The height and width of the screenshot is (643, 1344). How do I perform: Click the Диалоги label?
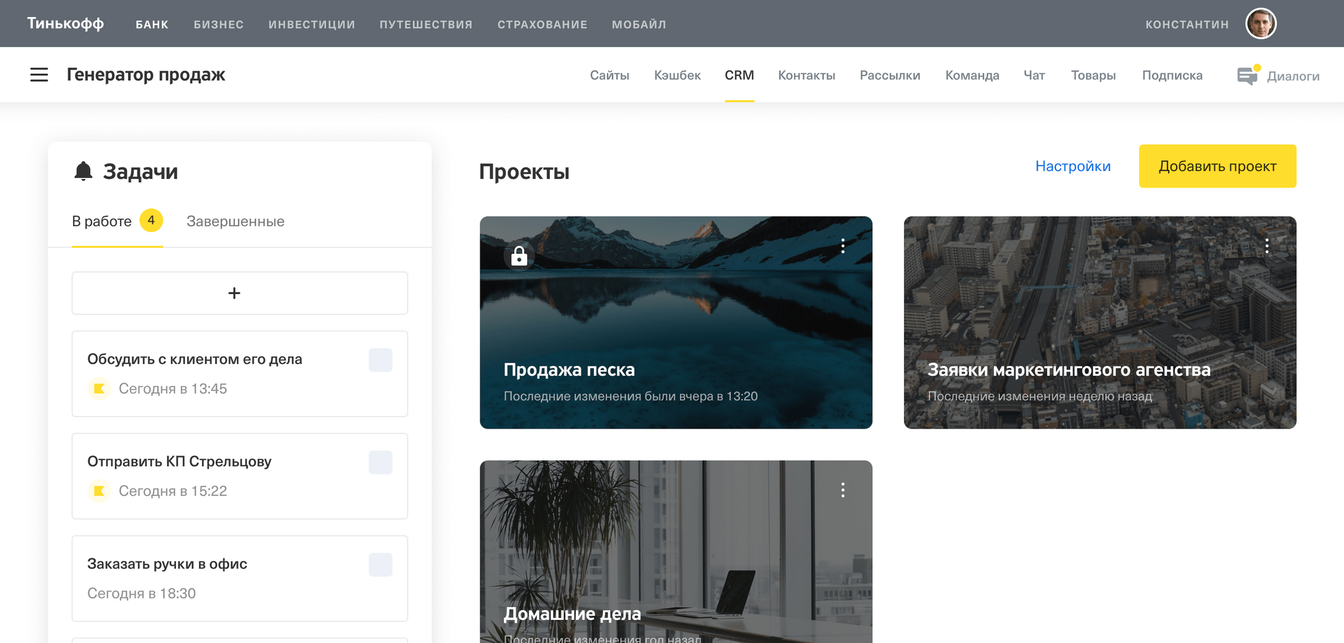(1293, 76)
